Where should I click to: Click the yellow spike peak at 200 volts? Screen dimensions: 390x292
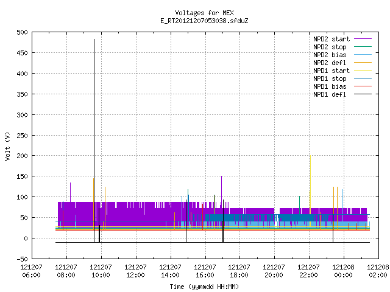(x=310, y=156)
